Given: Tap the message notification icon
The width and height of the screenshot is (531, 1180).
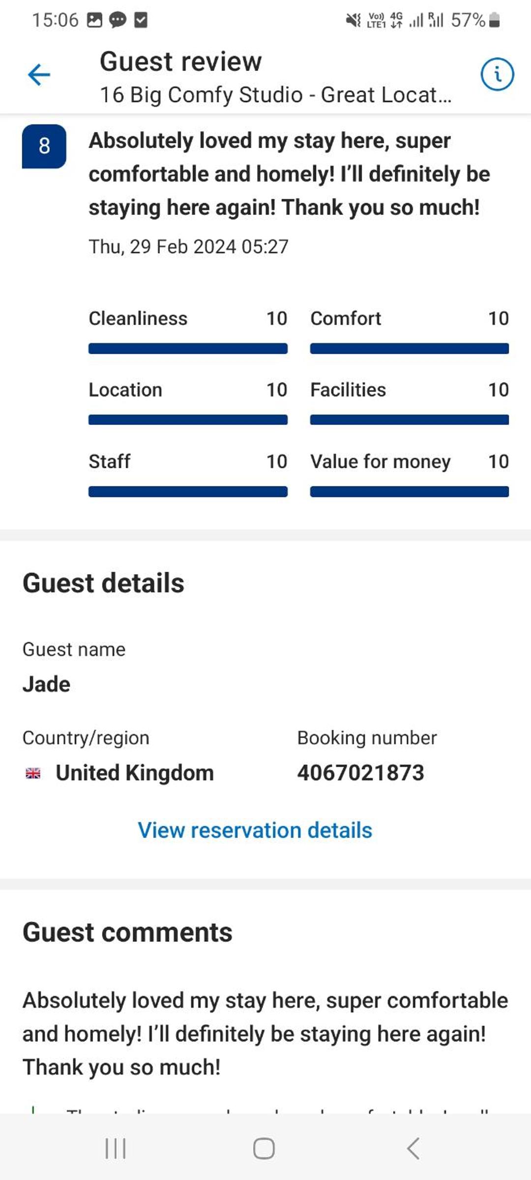Looking at the screenshot, I should 118,20.
